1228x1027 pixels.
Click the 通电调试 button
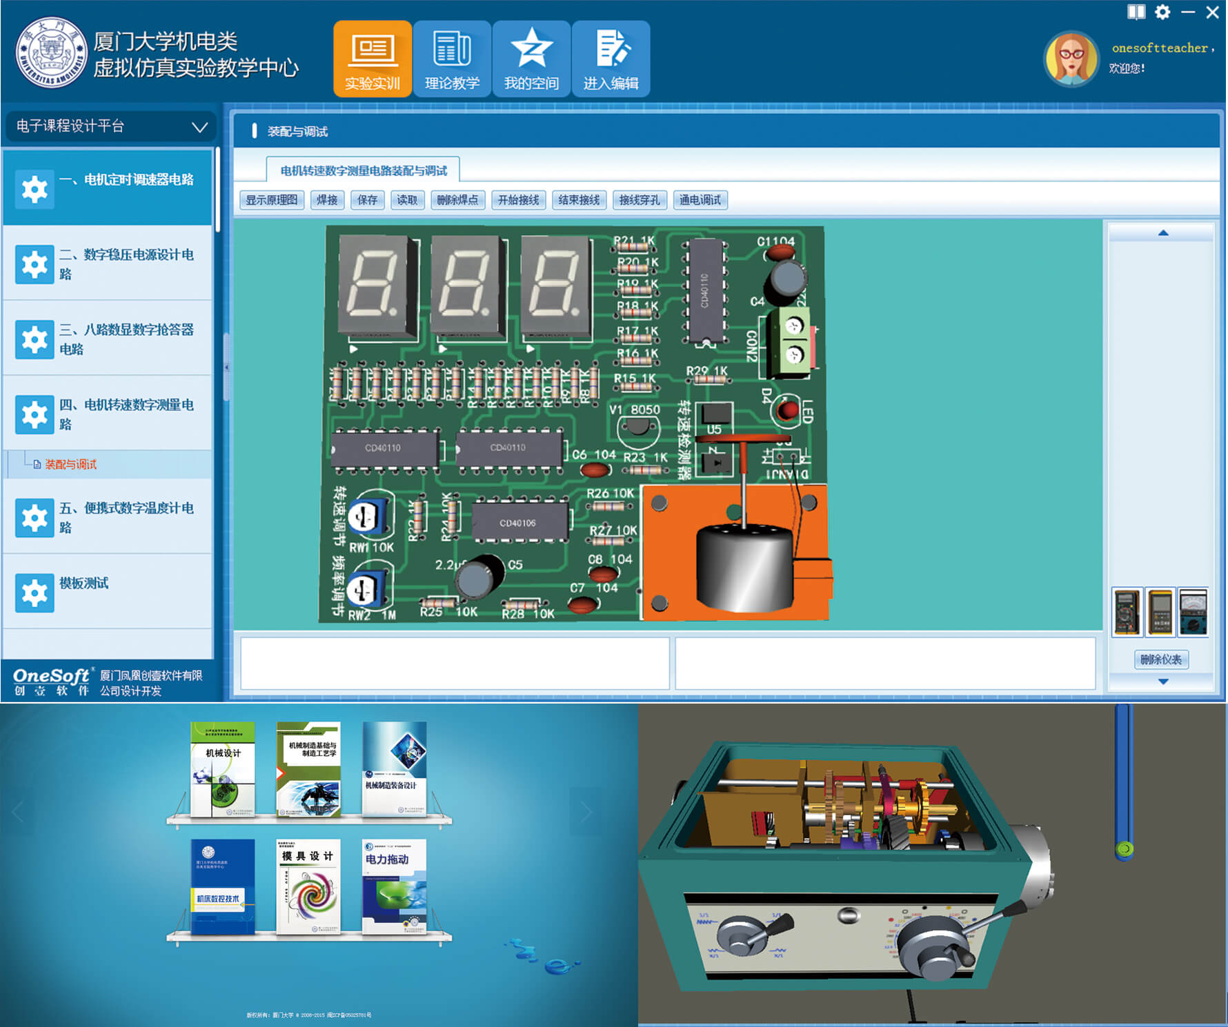click(x=700, y=200)
